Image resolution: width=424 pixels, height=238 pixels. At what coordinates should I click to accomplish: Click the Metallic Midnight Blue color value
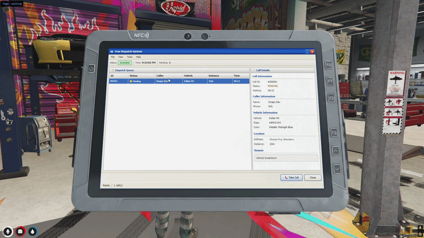(281, 127)
